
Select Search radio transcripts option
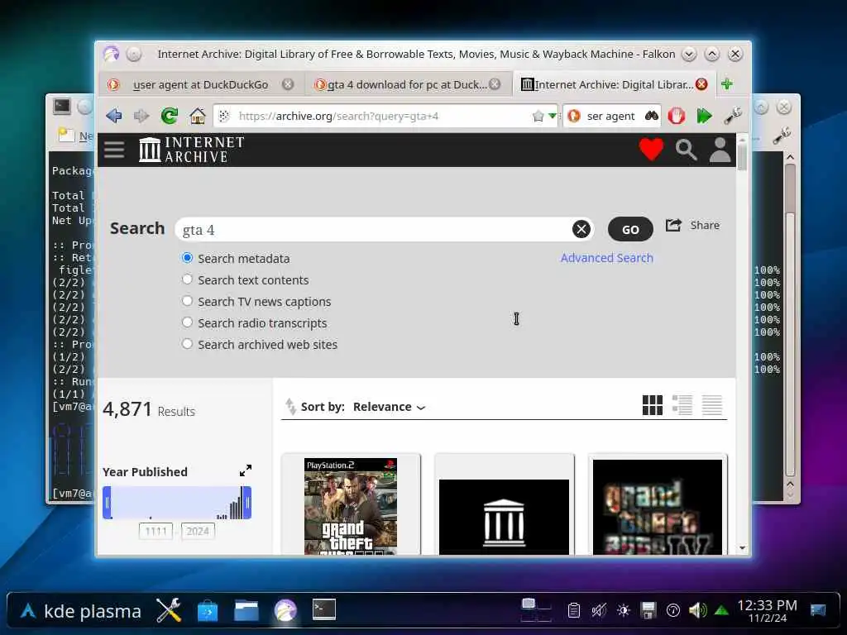click(x=187, y=322)
